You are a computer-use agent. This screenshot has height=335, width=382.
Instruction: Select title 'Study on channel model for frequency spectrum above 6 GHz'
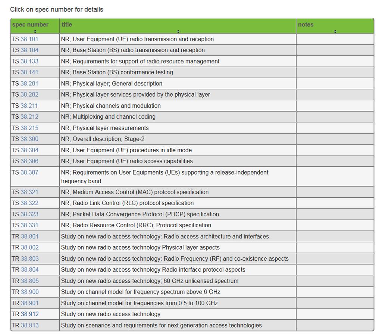pyautogui.click(x=141, y=292)
